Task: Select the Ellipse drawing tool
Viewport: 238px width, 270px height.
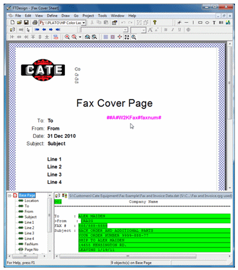Action: pos(207,22)
